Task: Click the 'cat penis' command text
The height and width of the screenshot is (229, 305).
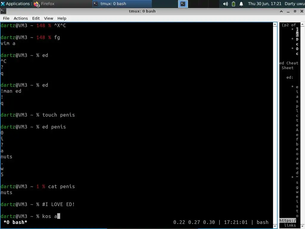Action: click(x=61, y=186)
